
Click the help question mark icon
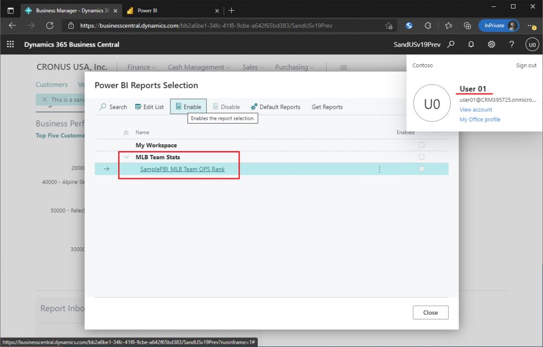click(512, 45)
